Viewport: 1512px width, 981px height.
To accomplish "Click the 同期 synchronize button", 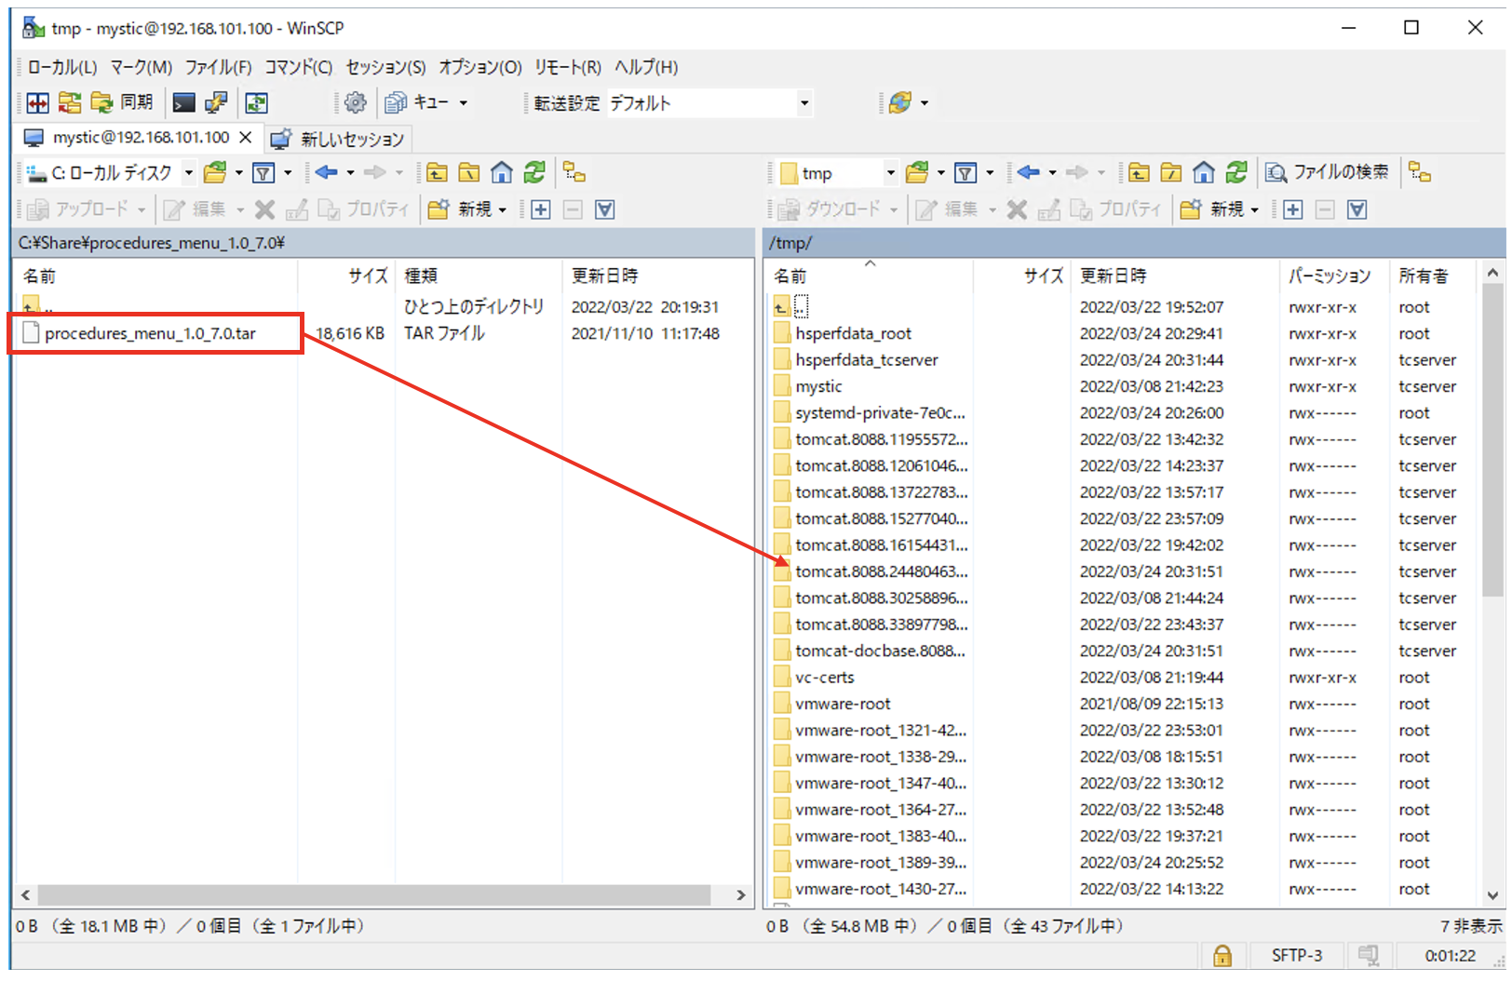I will click(x=122, y=102).
